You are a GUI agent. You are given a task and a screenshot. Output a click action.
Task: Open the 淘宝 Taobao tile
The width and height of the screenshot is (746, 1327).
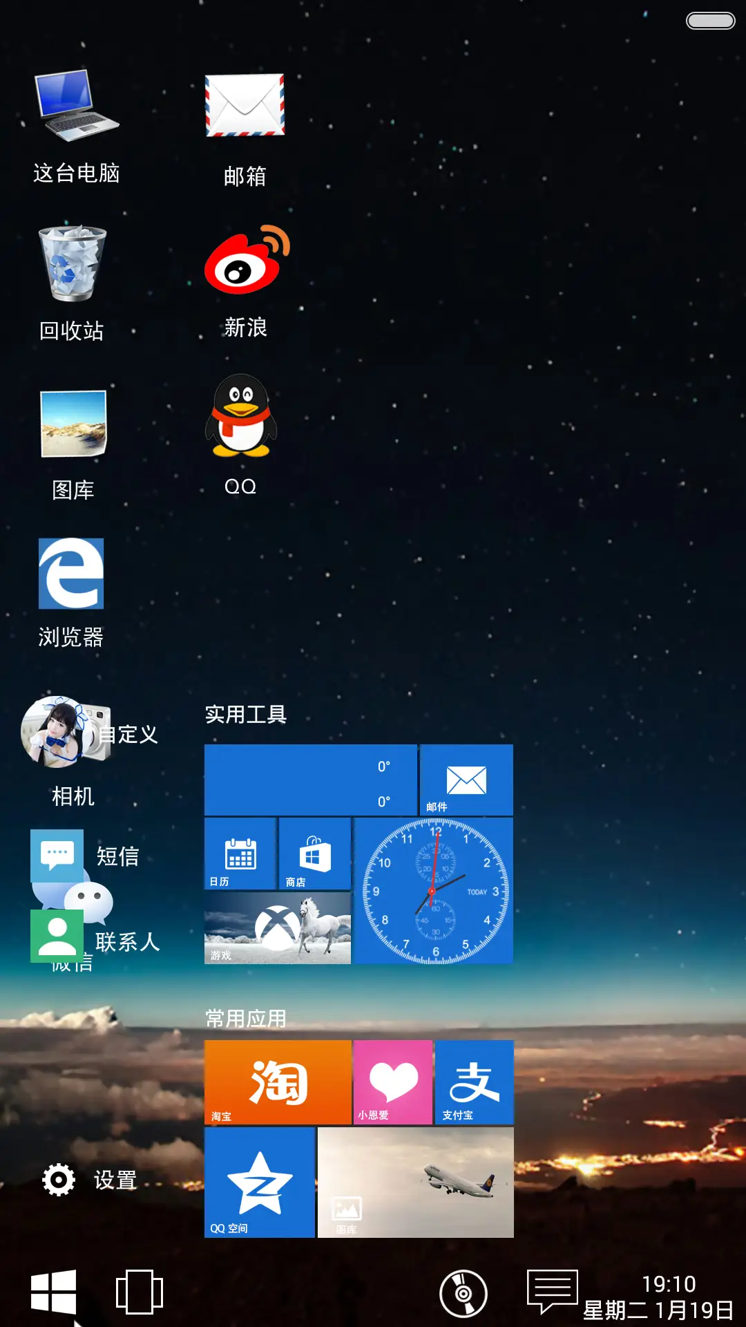point(278,1082)
